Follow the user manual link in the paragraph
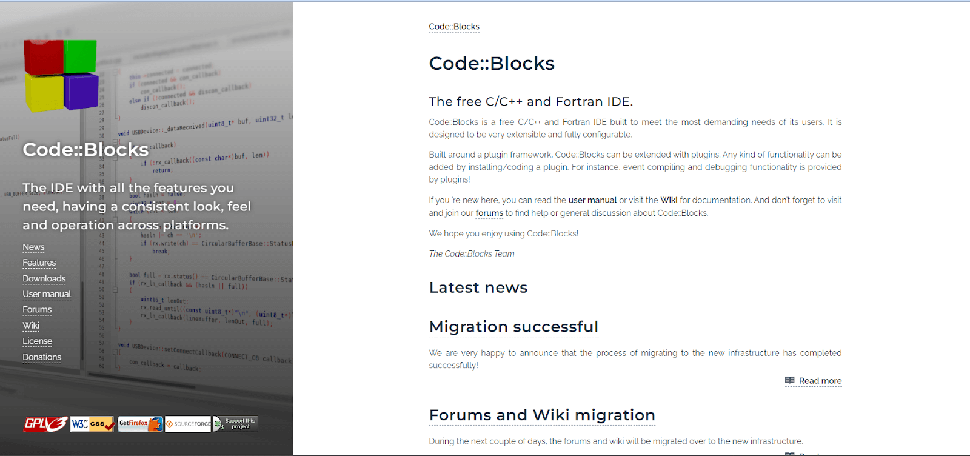The height and width of the screenshot is (456, 970). click(592, 200)
